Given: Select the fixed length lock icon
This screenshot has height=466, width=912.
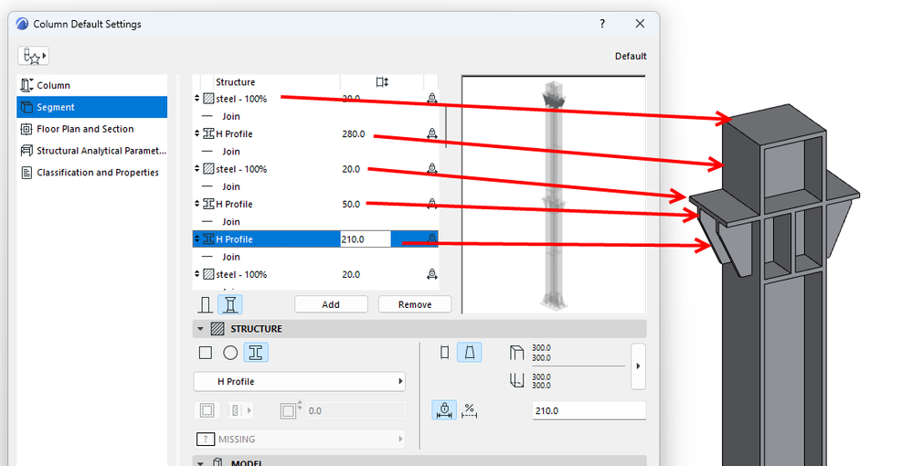Looking at the screenshot, I should click(x=444, y=411).
